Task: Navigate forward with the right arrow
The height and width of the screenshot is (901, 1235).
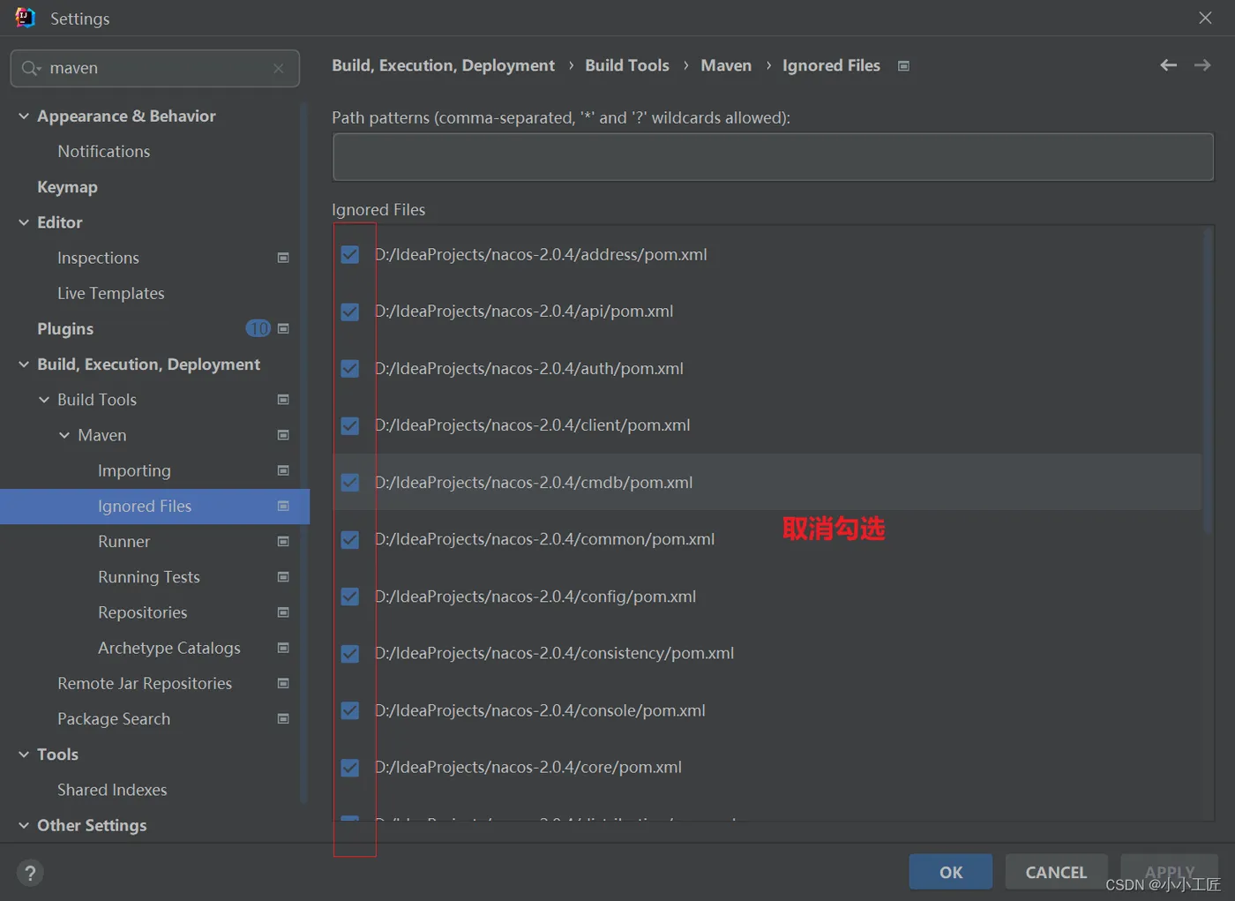Action: (1202, 65)
